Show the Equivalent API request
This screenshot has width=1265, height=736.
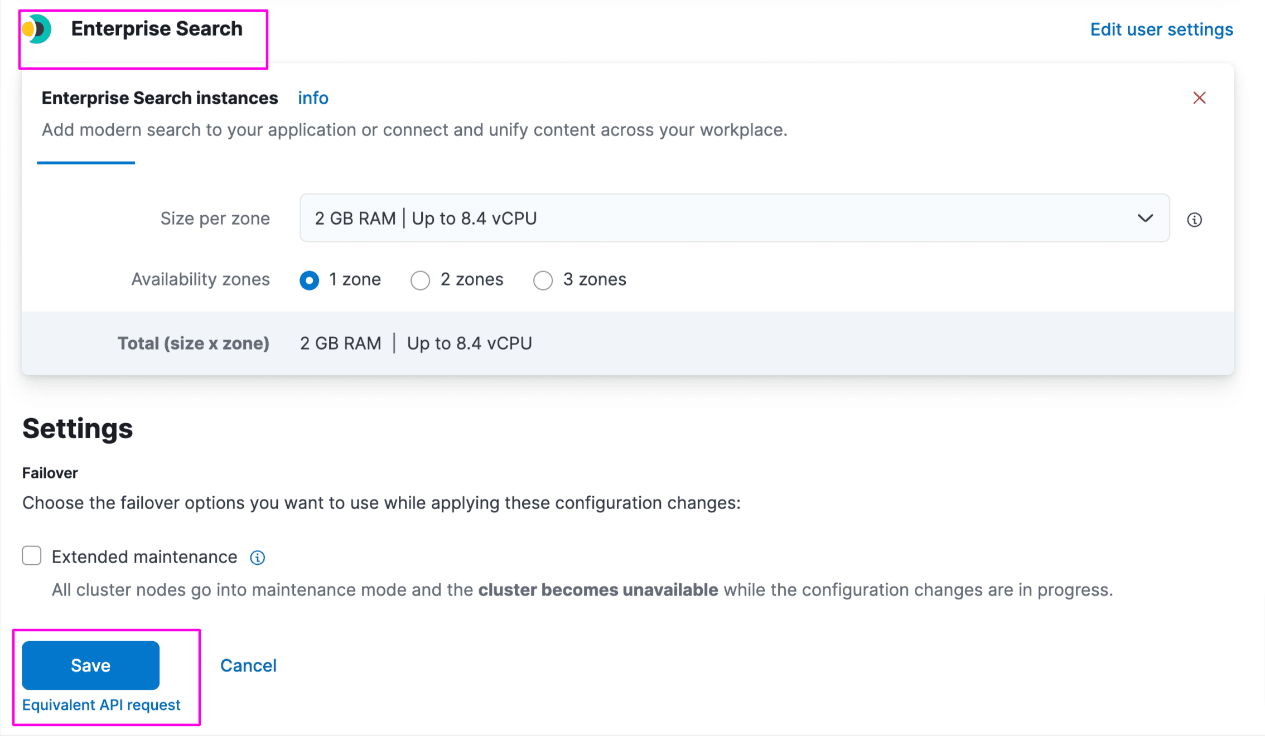tap(101, 704)
